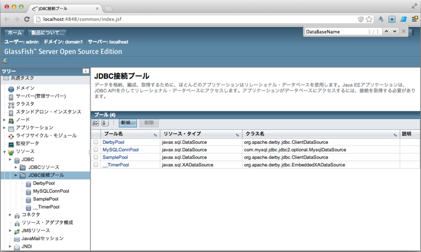Click the select-all rows icon in pool table
This screenshot has height=252, width=421.
point(96,122)
